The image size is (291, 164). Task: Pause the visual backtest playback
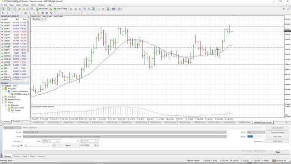[x=54, y=146]
